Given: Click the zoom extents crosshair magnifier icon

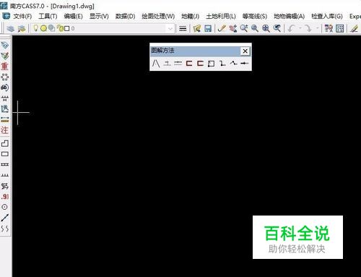Looking at the screenshot, I should [x=266, y=28].
